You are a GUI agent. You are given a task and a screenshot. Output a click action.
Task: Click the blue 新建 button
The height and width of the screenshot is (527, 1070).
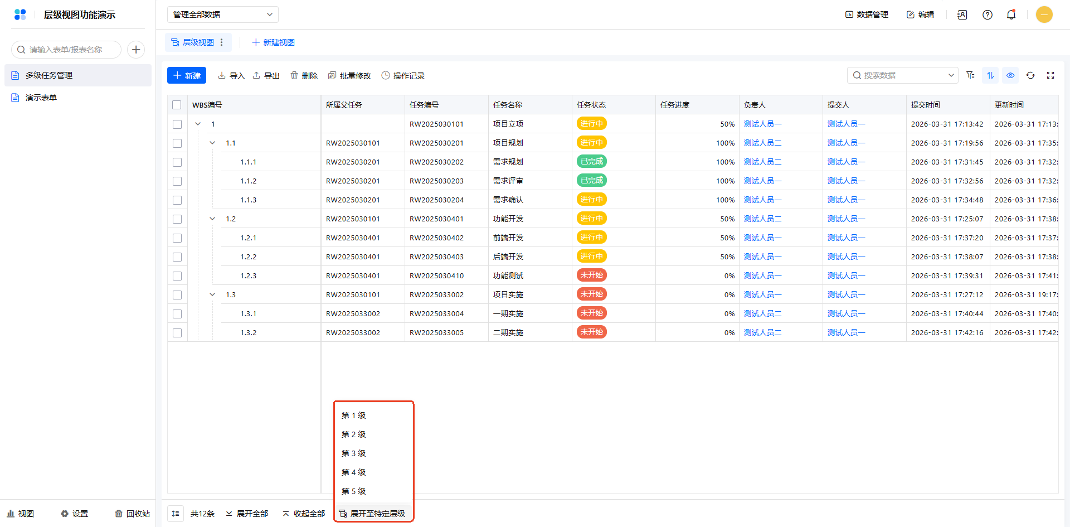click(x=187, y=75)
